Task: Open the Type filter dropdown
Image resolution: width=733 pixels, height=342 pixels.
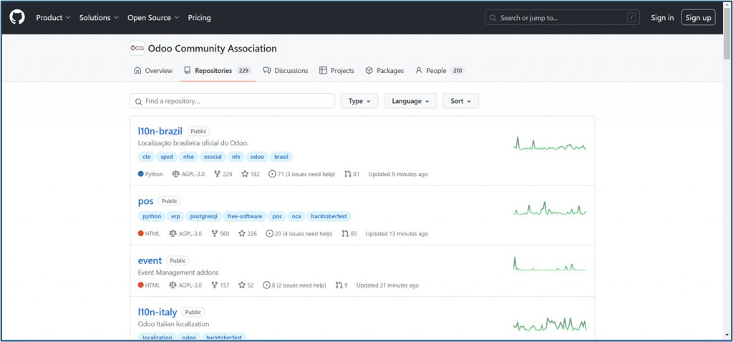Action: (x=359, y=101)
